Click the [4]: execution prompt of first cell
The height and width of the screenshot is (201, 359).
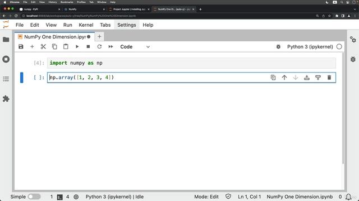tap(39, 63)
